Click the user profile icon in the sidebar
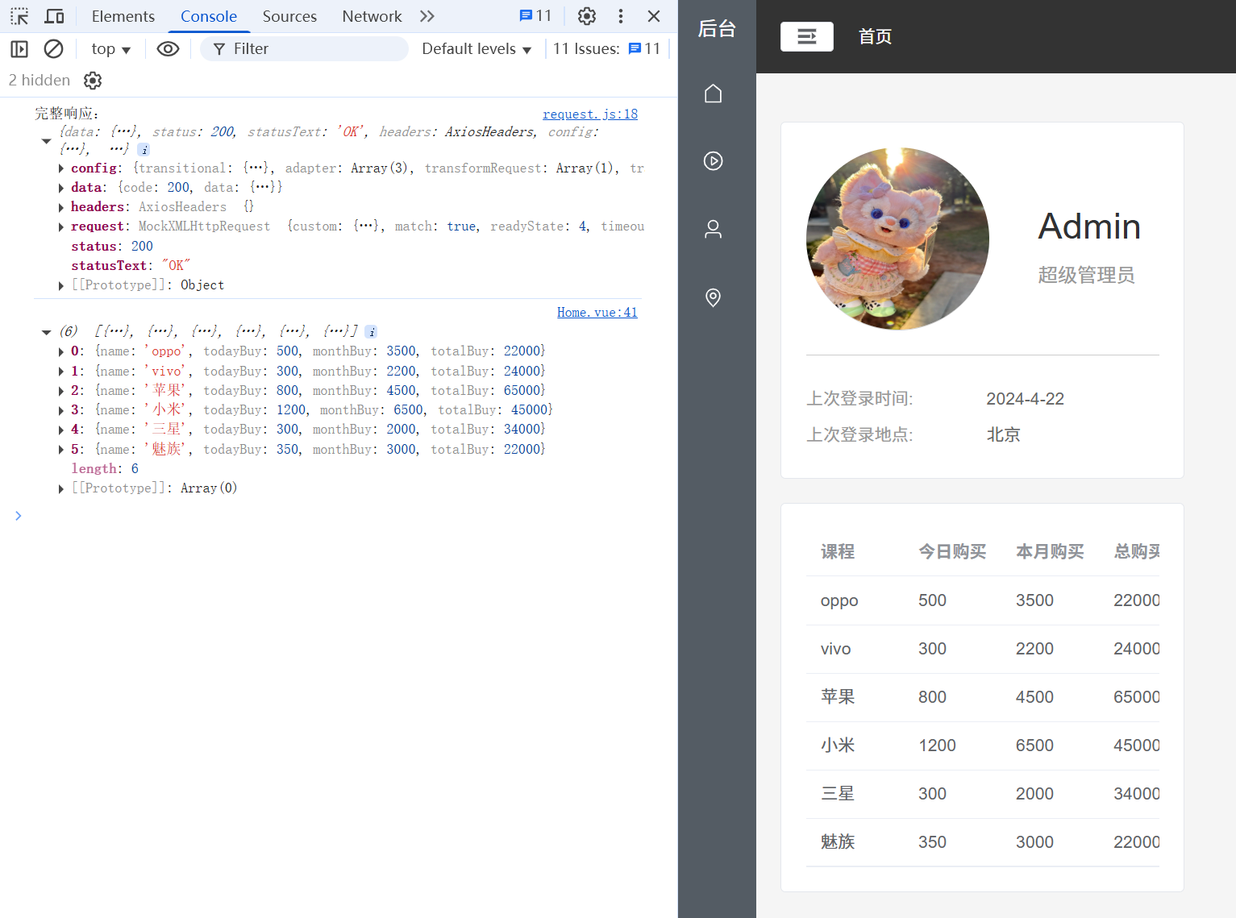Image resolution: width=1236 pixels, height=918 pixels. [x=713, y=229]
